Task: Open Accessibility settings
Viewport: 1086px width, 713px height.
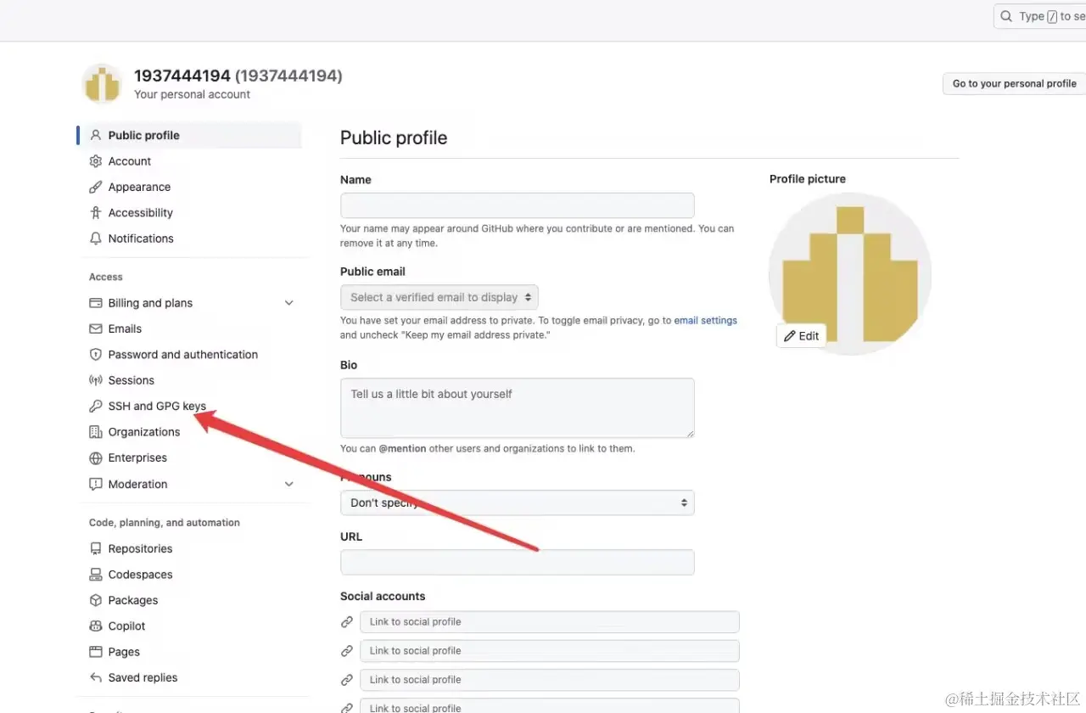Action: tap(141, 212)
